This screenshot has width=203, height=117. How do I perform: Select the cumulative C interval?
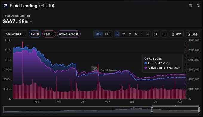[147, 34]
